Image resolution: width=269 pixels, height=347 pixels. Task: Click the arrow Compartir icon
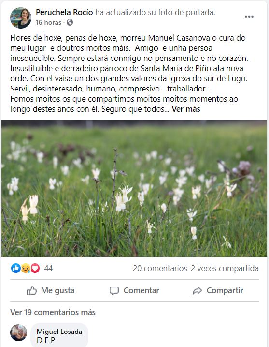(197, 290)
